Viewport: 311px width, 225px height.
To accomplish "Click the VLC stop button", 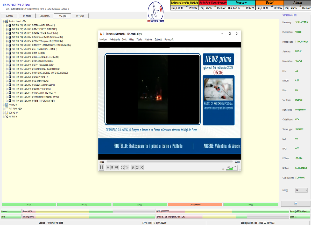I will pyautogui.click(x=112, y=168).
